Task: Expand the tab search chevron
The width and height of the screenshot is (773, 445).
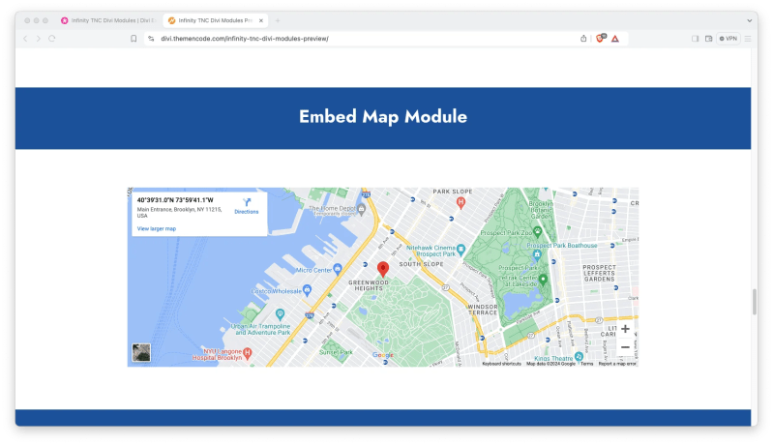Action: click(x=750, y=20)
